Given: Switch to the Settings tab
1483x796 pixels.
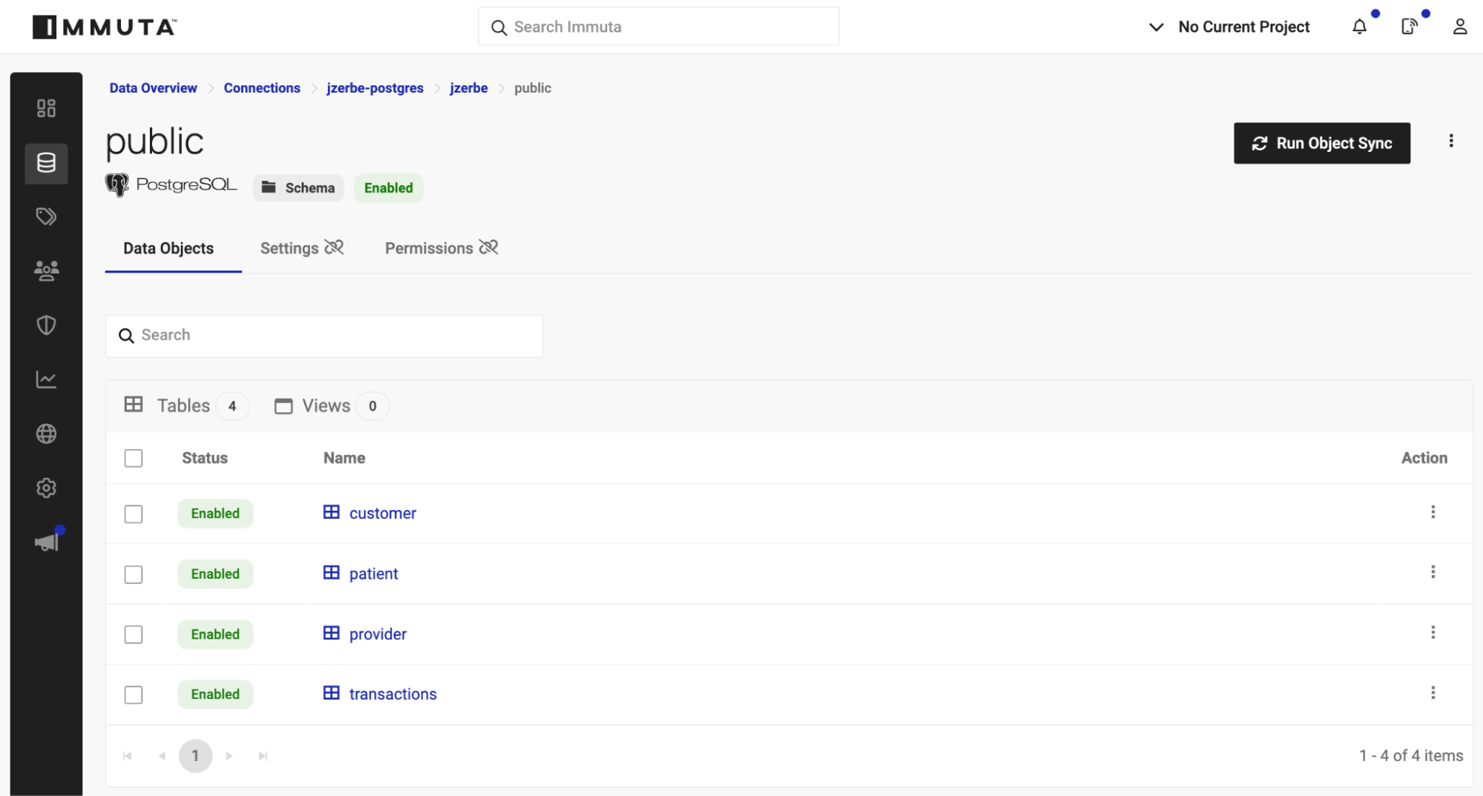Looking at the screenshot, I should coord(302,248).
